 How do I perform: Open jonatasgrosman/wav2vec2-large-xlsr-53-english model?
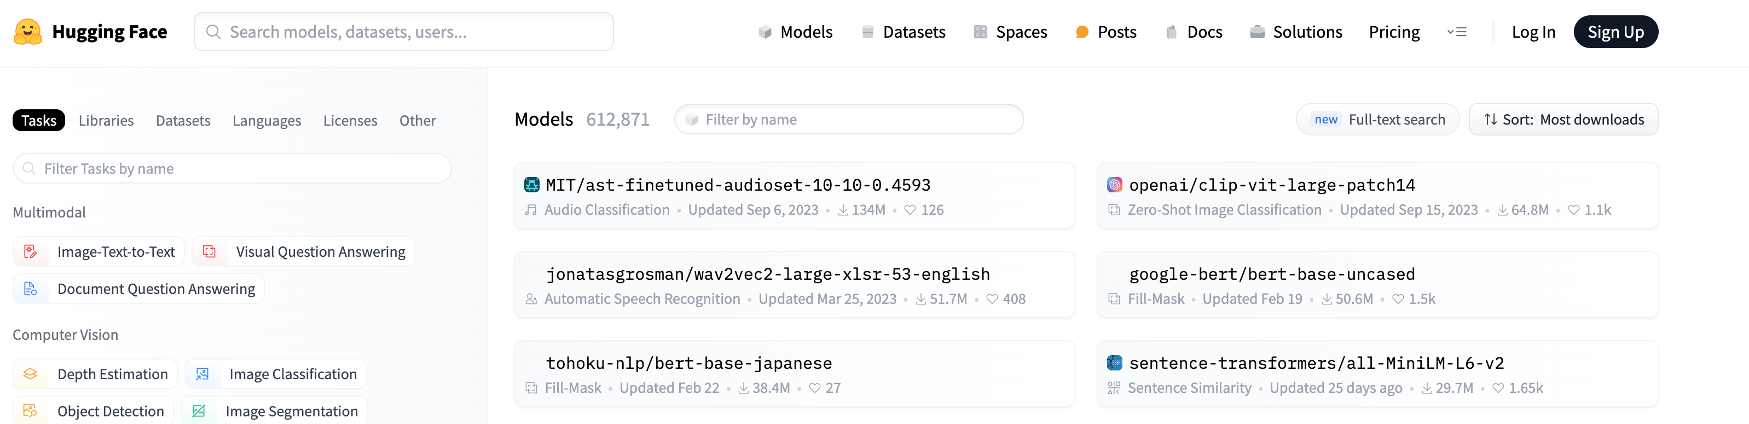795,284
